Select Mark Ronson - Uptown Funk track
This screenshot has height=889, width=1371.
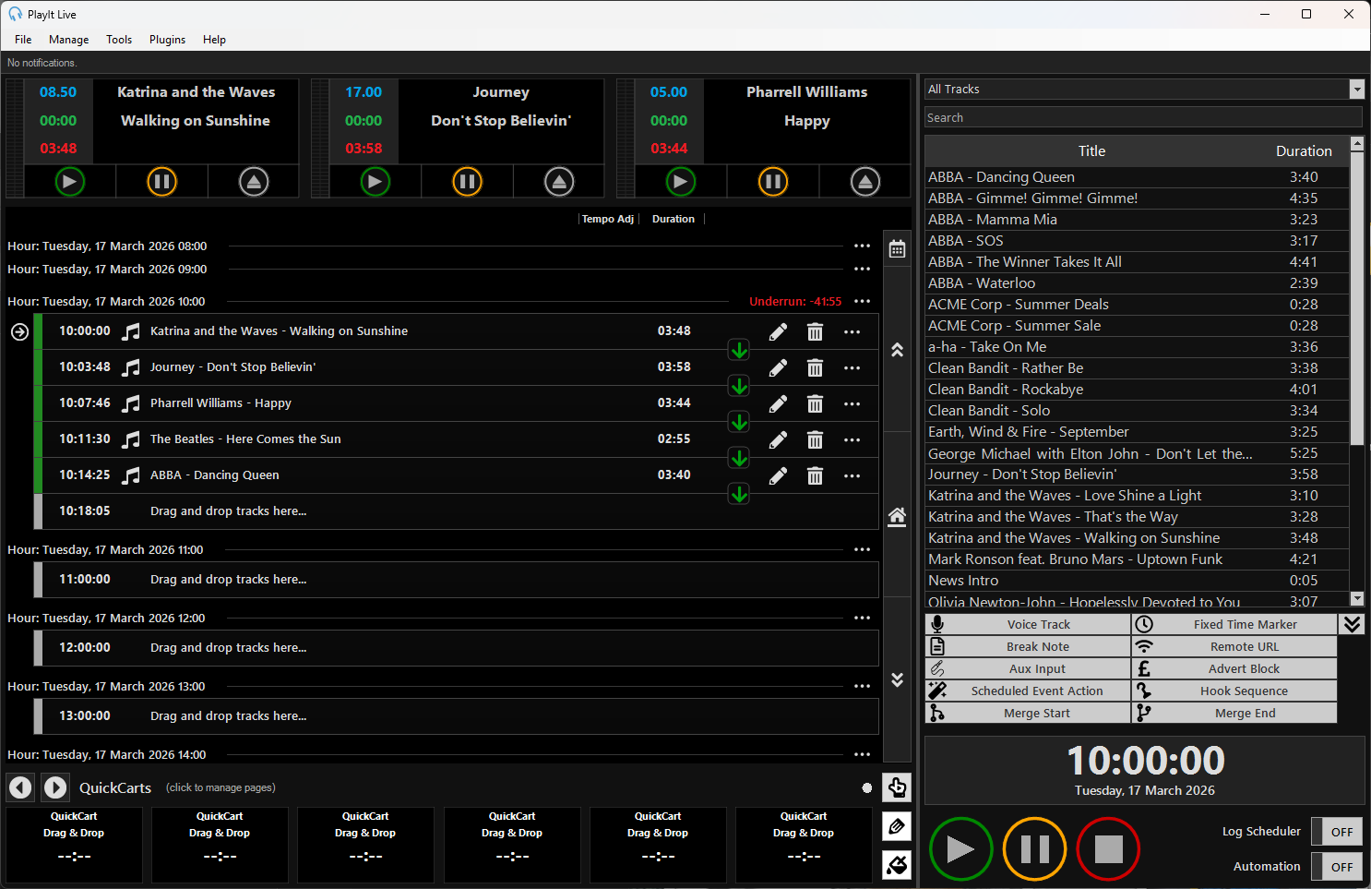(x=1137, y=559)
